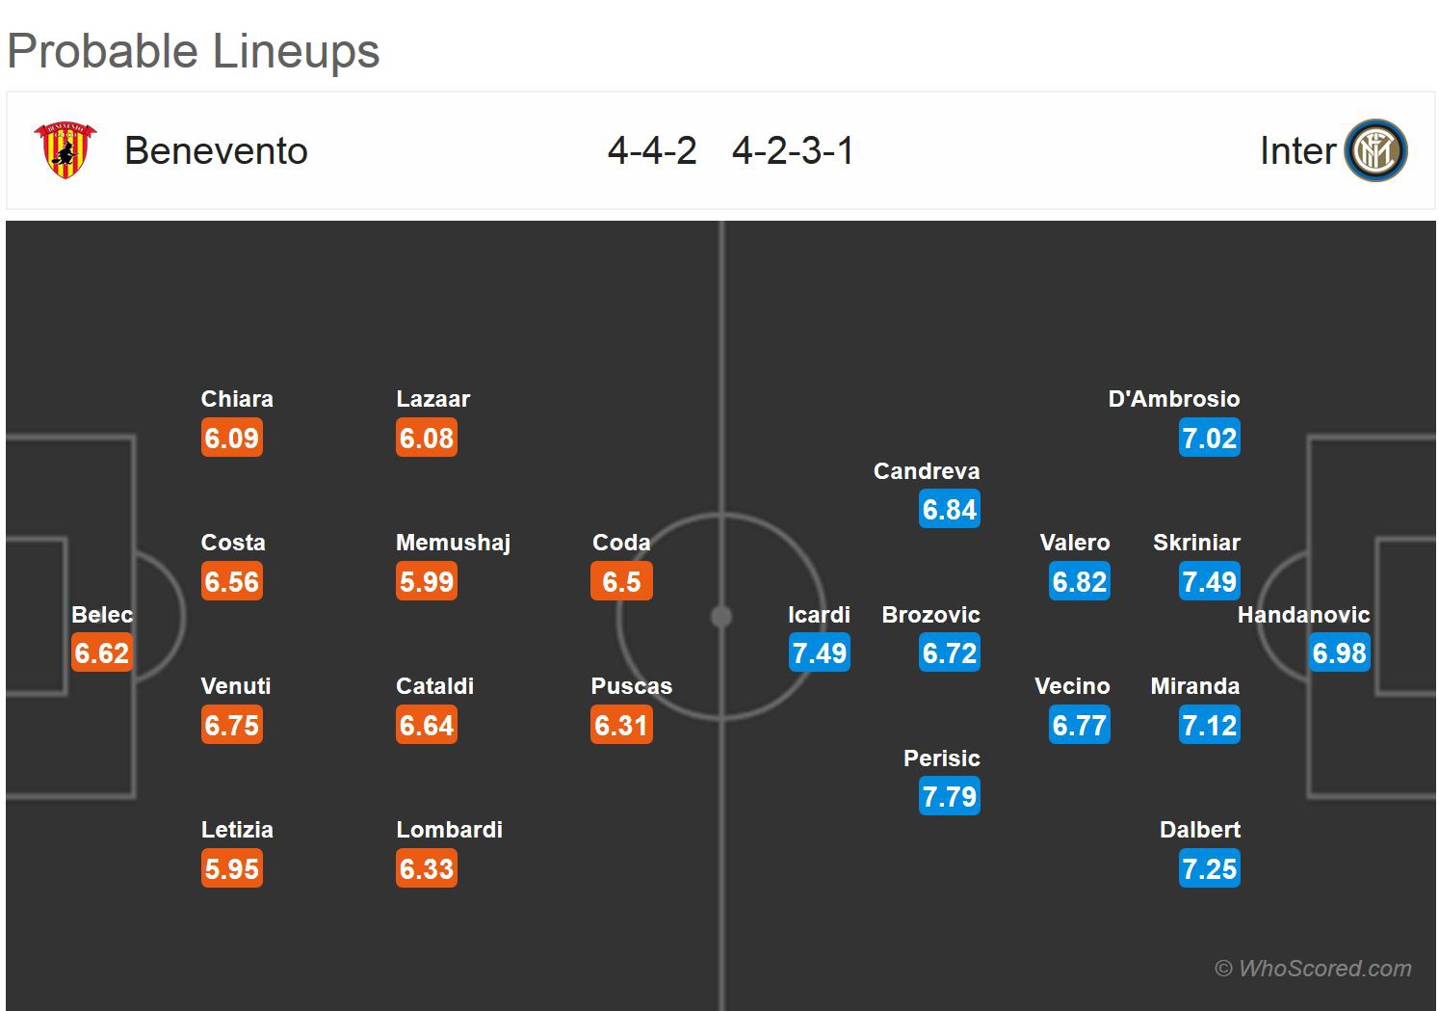Click Handanovic's 6.98 rating badge
1439x1011 pixels.
(1339, 652)
